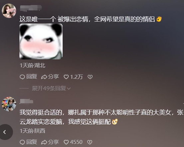Image resolution: width=184 pixels, height=147 pixels.
Task: Like the comment with 1.2万 likes
Action: [66, 77]
